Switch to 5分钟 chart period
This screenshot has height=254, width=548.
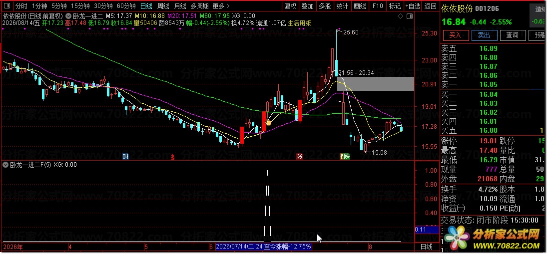(x=59, y=6)
